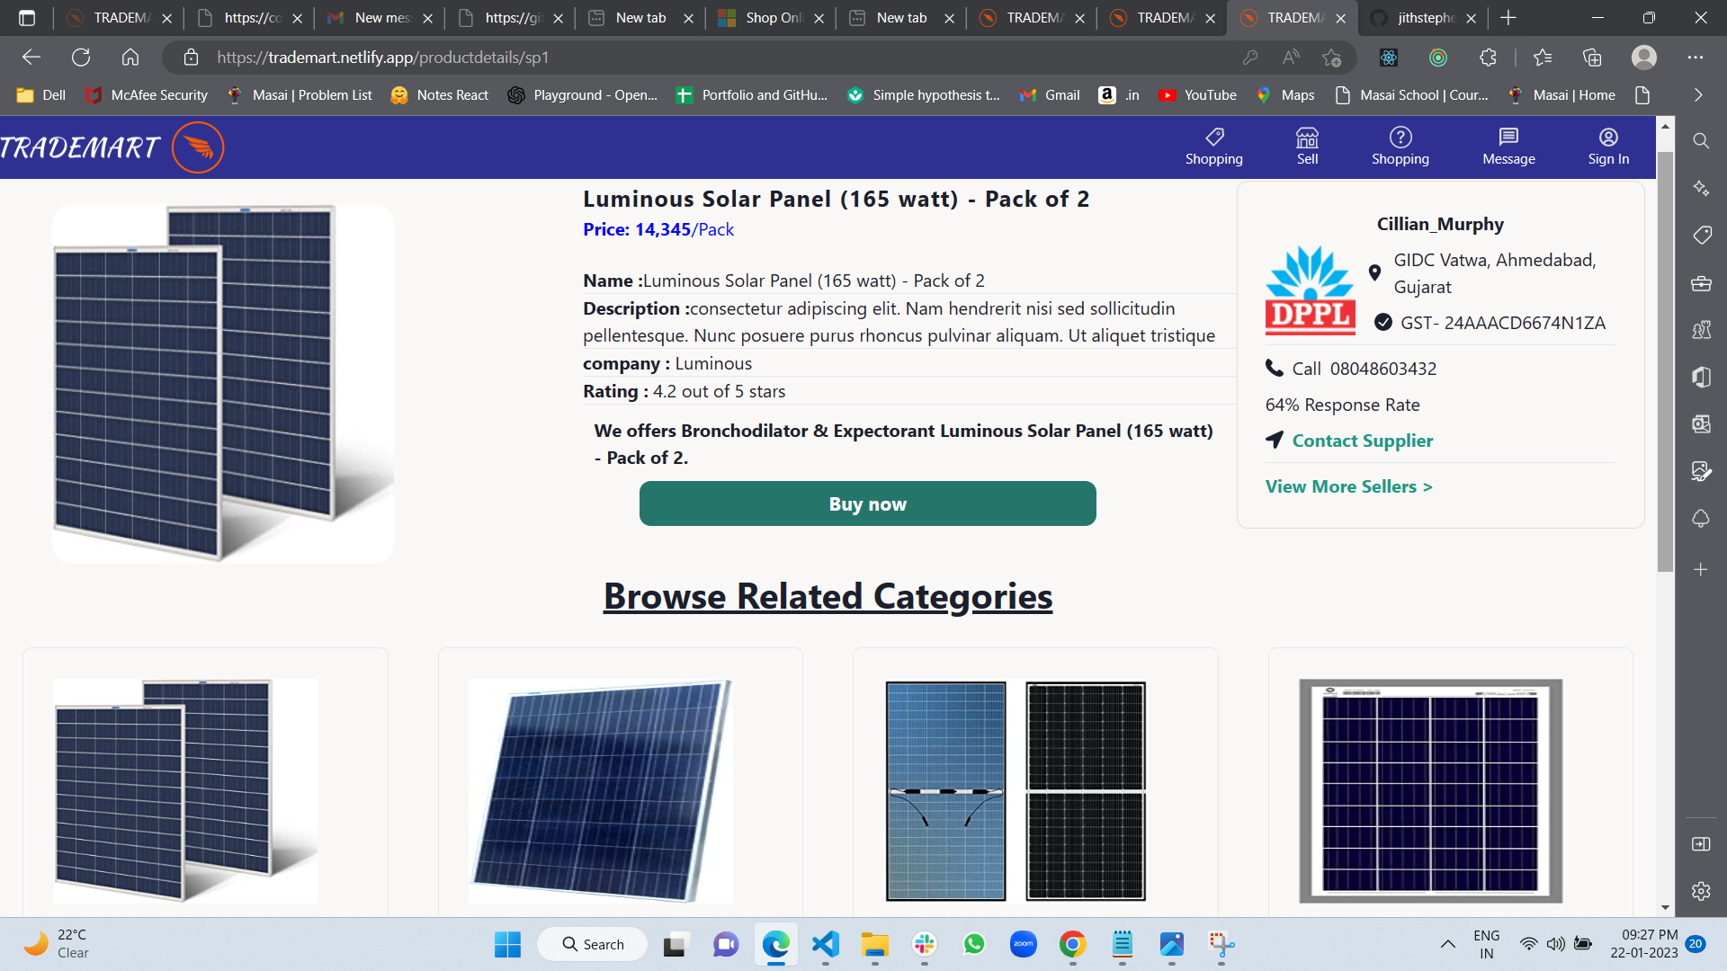Show hidden system tray icons chevron
Screen dimensions: 1727x971
click(1447, 944)
